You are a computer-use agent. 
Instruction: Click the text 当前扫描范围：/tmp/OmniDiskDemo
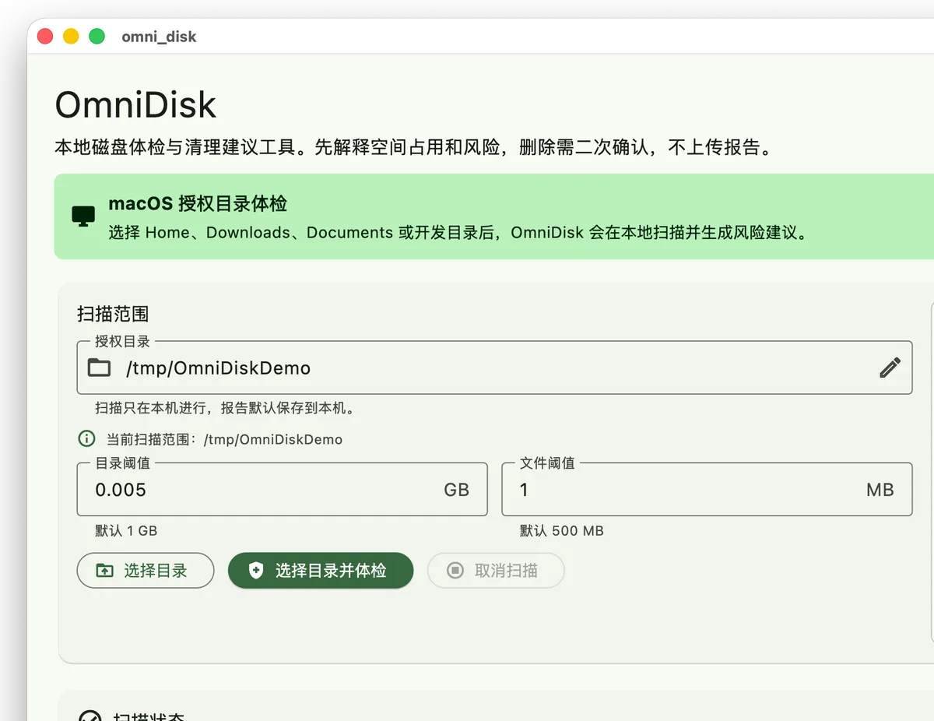(x=224, y=439)
